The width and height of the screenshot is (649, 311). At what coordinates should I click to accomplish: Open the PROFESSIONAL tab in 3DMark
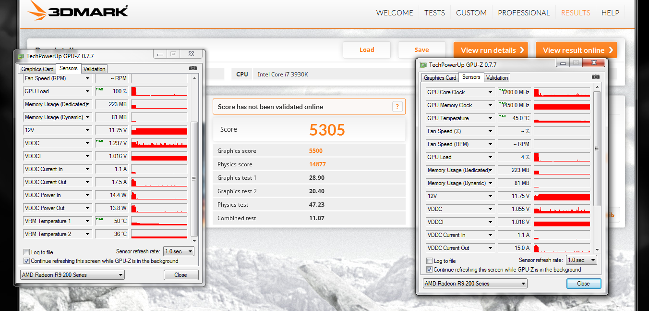coord(524,13)
